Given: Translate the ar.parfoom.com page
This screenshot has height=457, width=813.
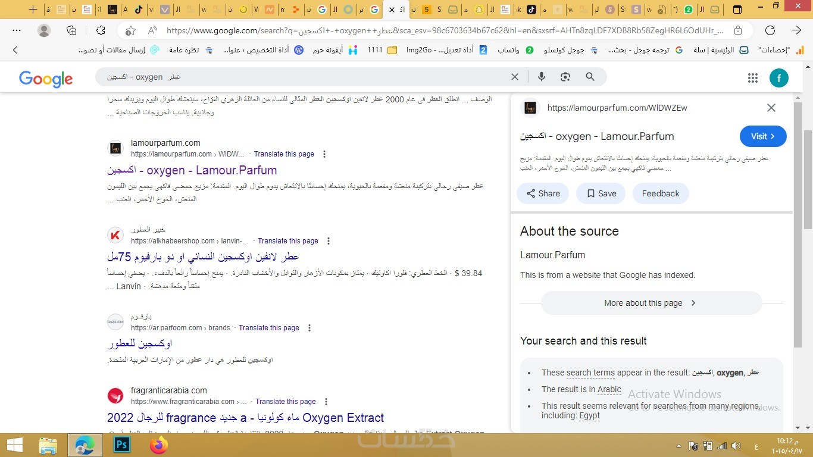Looking at the screenshot, I should tap(269, 328).
